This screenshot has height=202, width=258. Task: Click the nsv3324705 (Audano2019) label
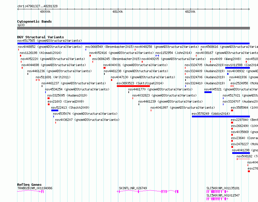click(x=205, y=65)
